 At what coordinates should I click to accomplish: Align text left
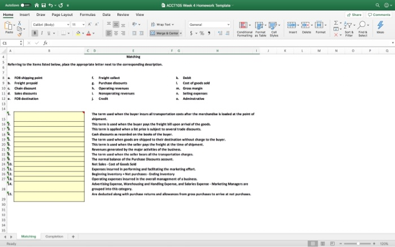click(x=109, y=33)
